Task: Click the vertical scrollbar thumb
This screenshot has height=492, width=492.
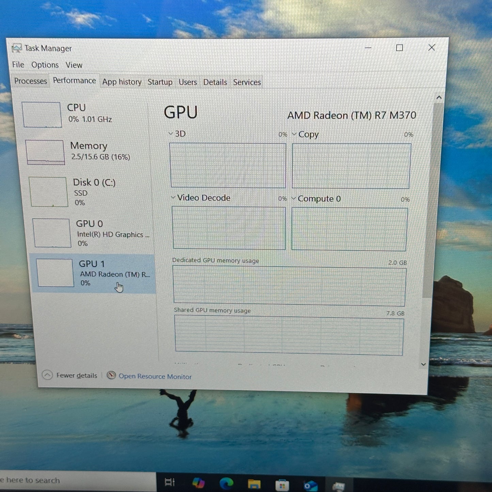Action: pyautogui.click(x=433, y=200)
